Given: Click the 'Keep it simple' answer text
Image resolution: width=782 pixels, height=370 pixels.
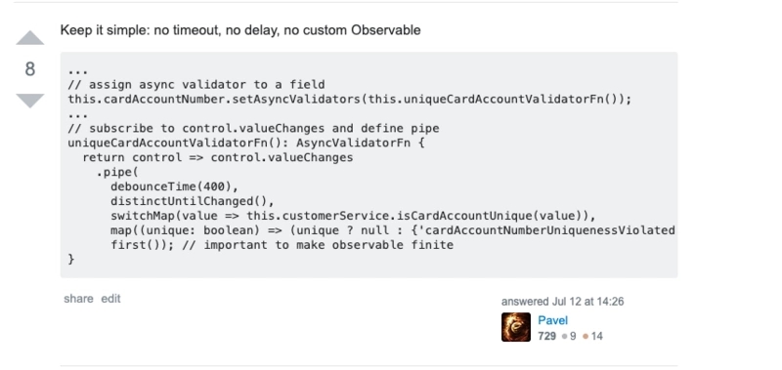Looking at the screenshot, I should pyautogui.click(x=240, y=30).
